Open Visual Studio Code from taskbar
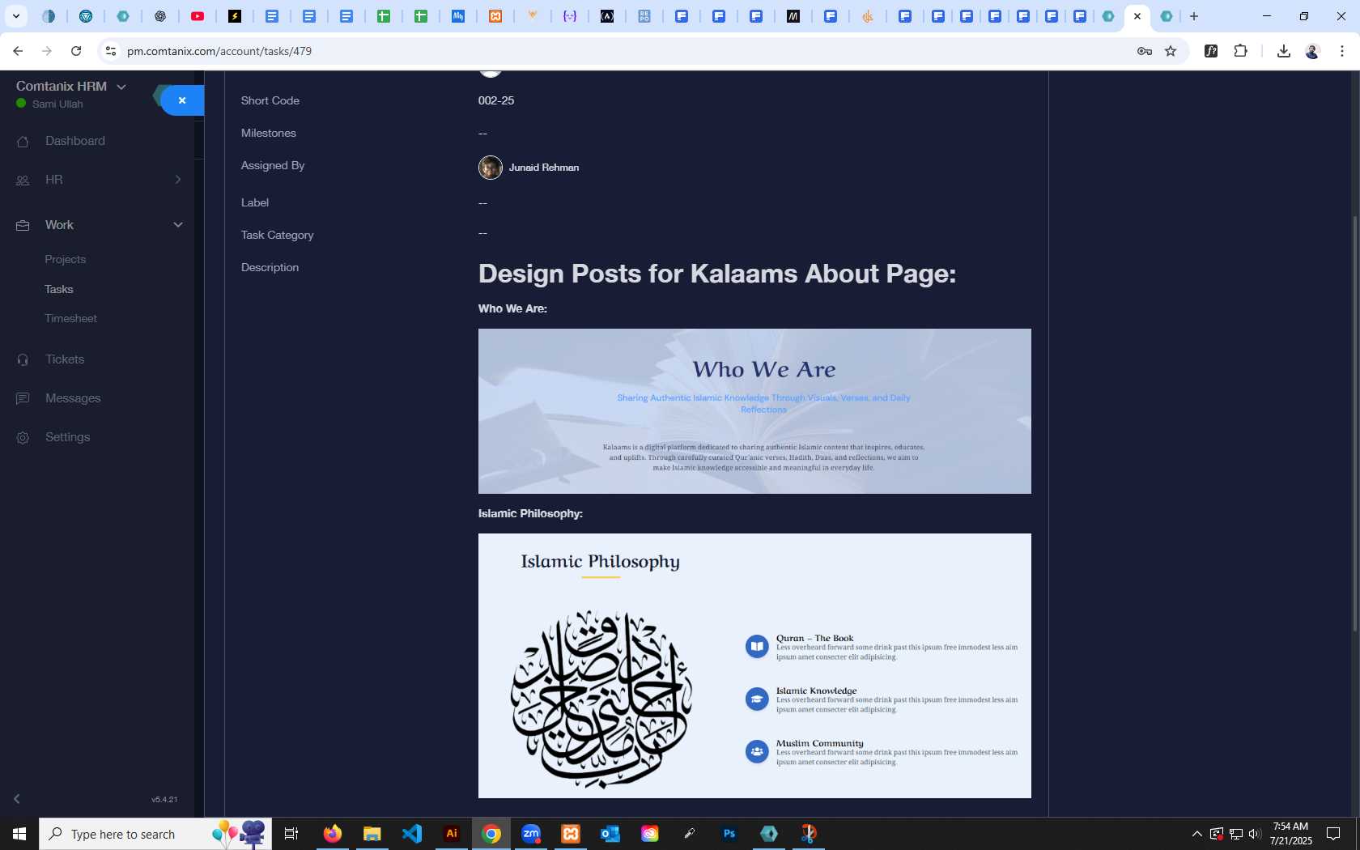 [x=412, y=834]
